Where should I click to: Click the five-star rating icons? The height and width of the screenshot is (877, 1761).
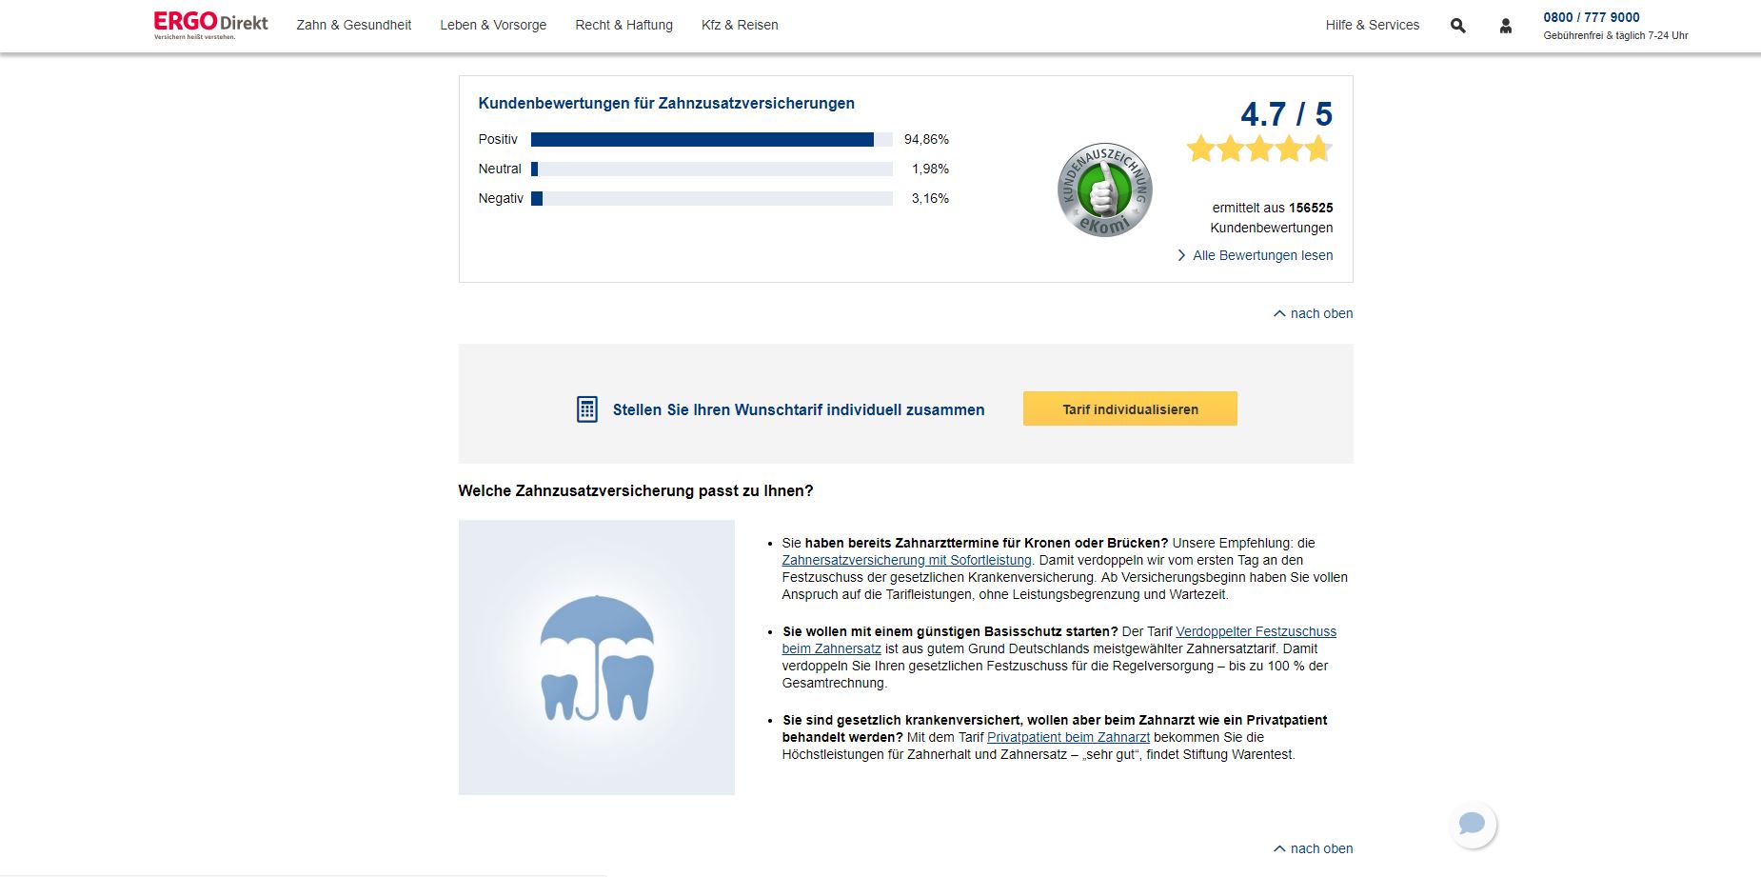click(1259, 149)
